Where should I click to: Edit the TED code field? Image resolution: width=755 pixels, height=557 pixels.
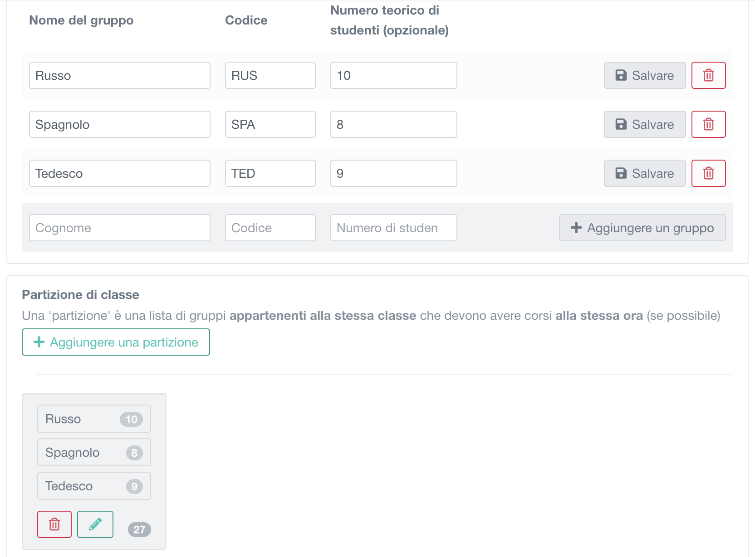(x=270, y=173)
